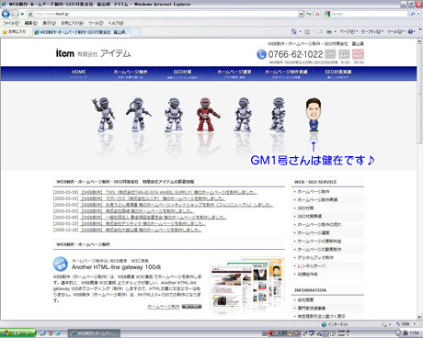Open the 表示 menu

pyautogui.click(x=49, y=23)
